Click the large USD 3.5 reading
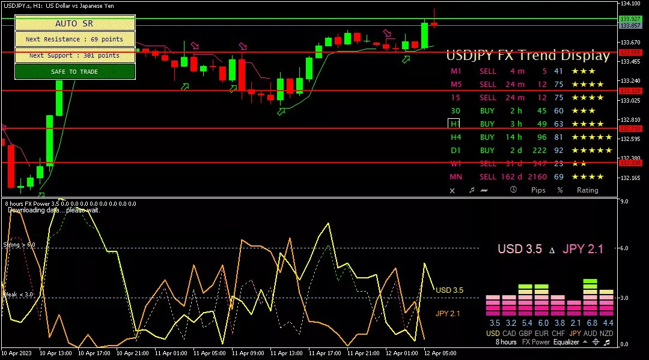Viewport: 649px width, 360px height. pyautogui.click(x=519, y=249)
